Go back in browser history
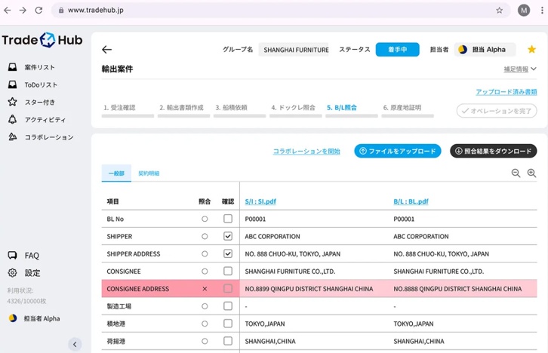This screenshot has width=548, height=353. pos(8,10)
